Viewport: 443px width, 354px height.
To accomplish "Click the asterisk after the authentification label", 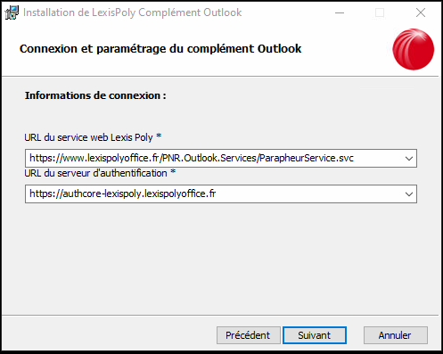I will [x=173, y=172].
